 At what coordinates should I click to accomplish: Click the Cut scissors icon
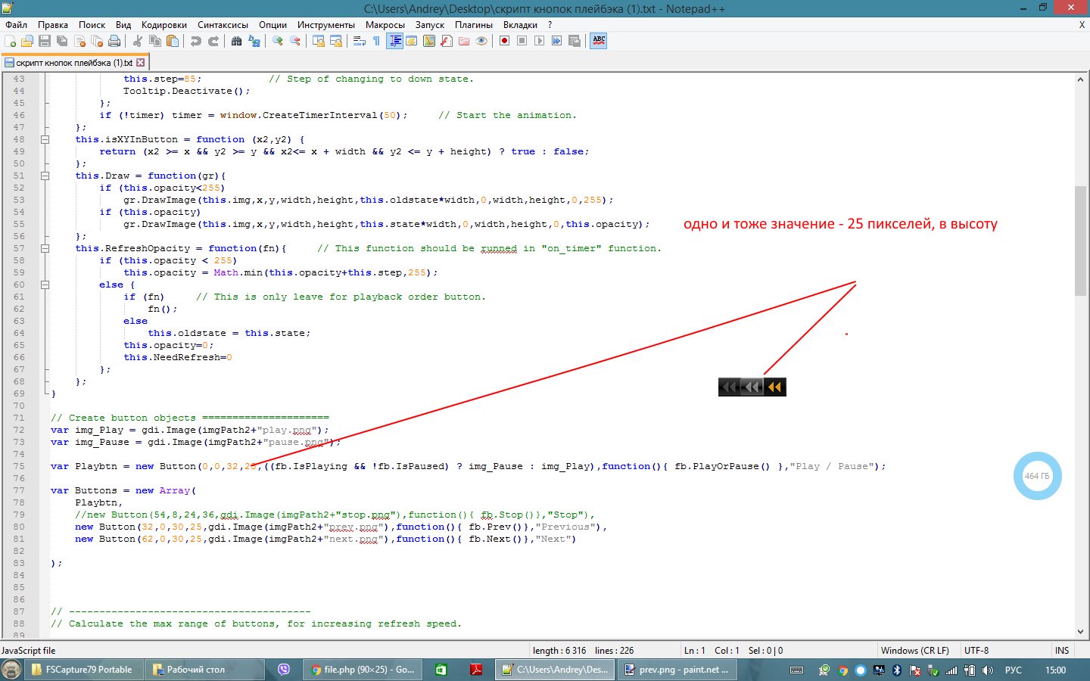[138, 41]
